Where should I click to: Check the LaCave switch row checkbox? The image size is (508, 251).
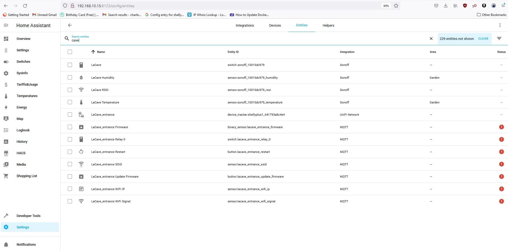(70, 65)
